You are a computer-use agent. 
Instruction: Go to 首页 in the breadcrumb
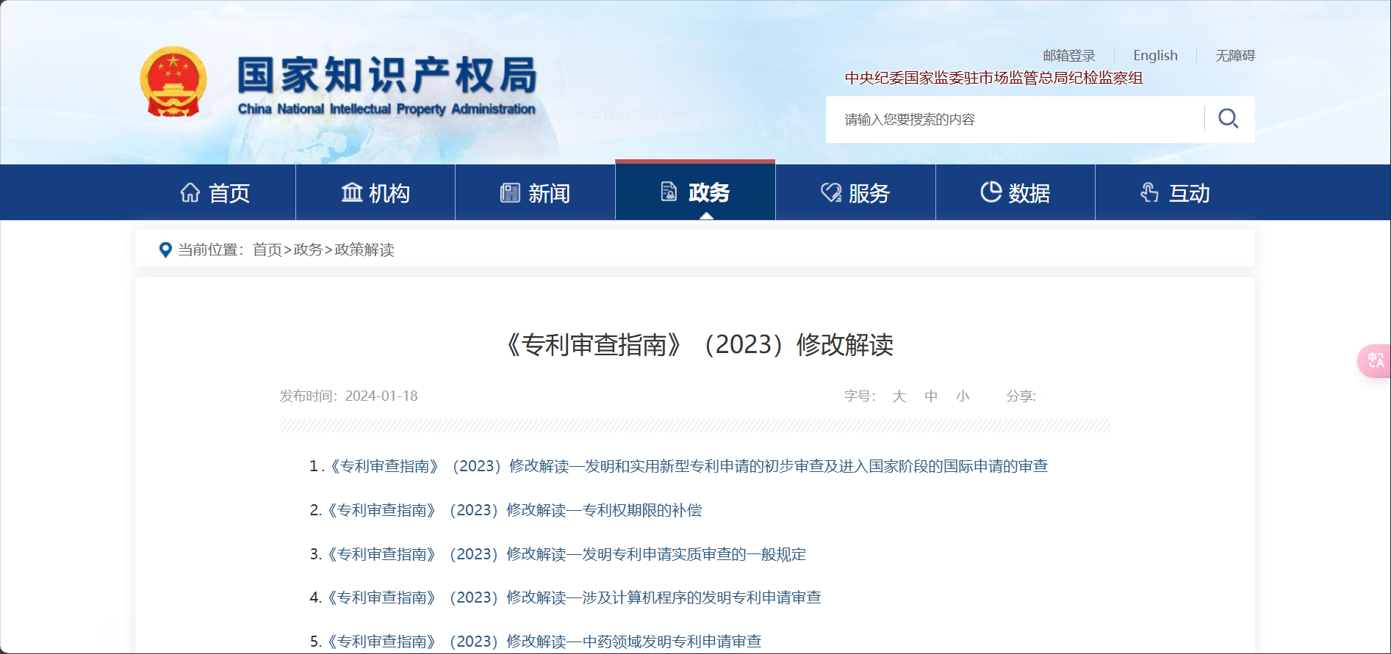click(x=267, y=250)
